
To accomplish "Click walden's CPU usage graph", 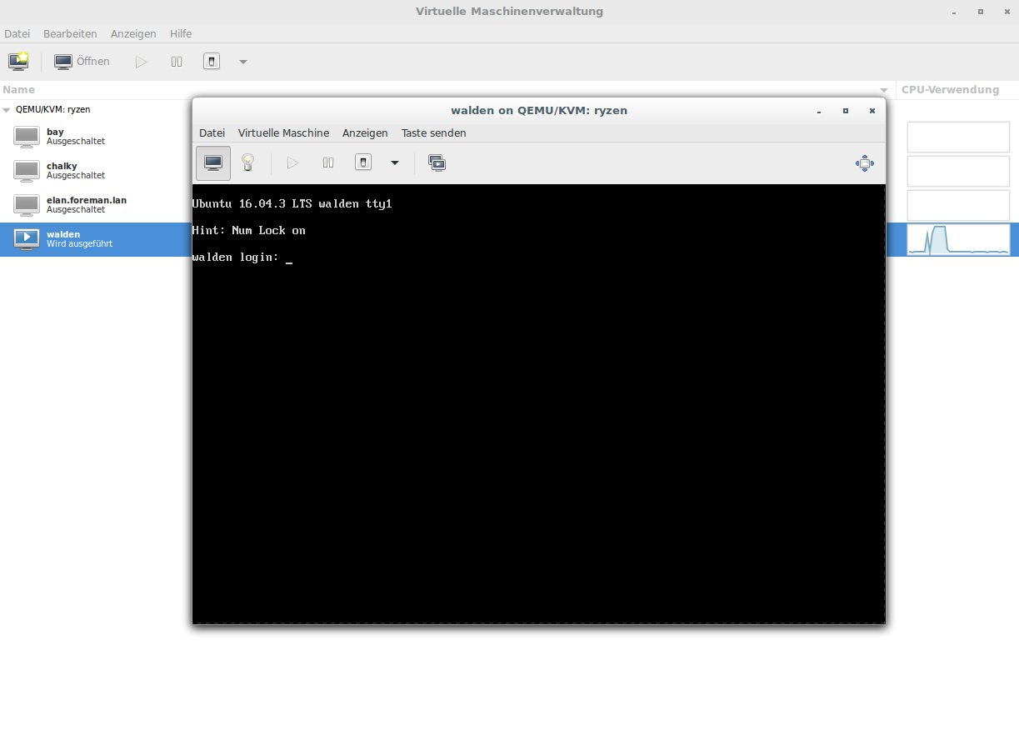I will click(x=958, y=239).
